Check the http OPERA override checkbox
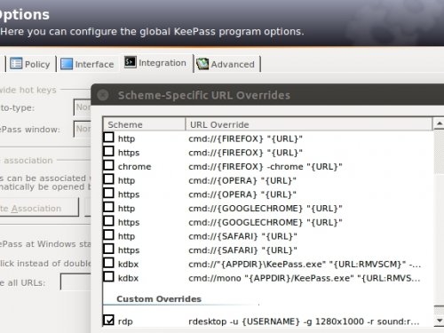Viewport: 444px width, 333px height. click(109, 179)
